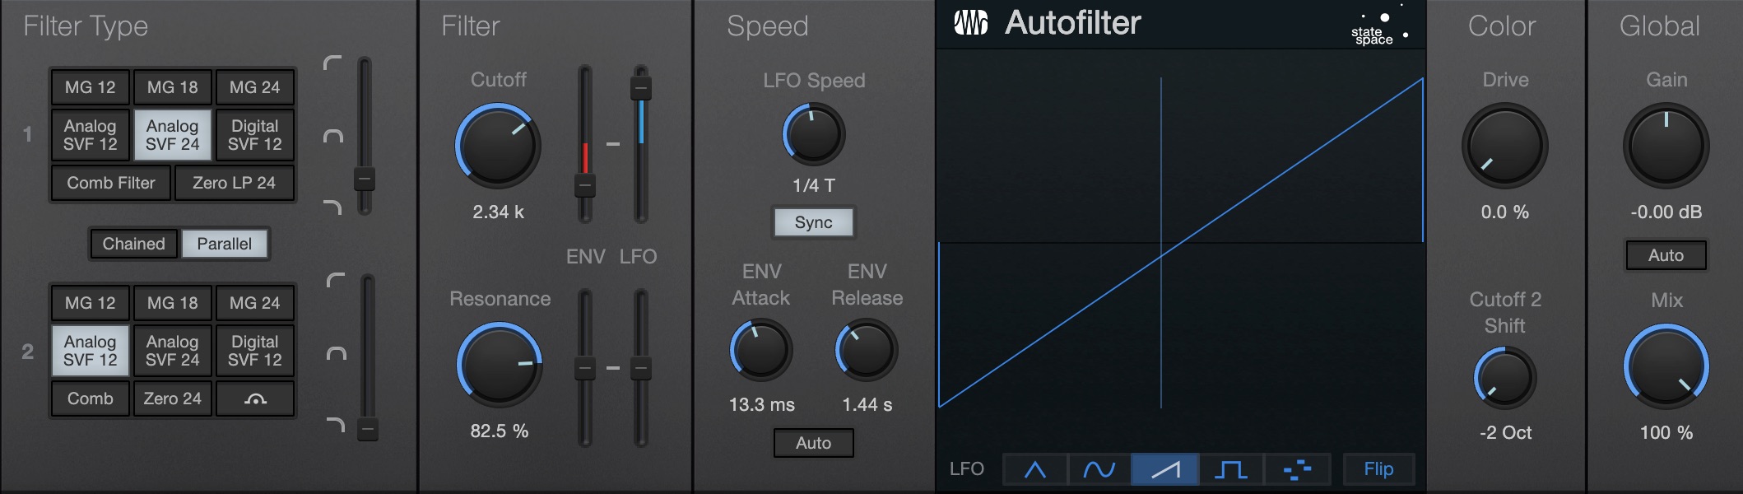Click the Drive knob
1743x494 pixels.
click(1505, 146)
